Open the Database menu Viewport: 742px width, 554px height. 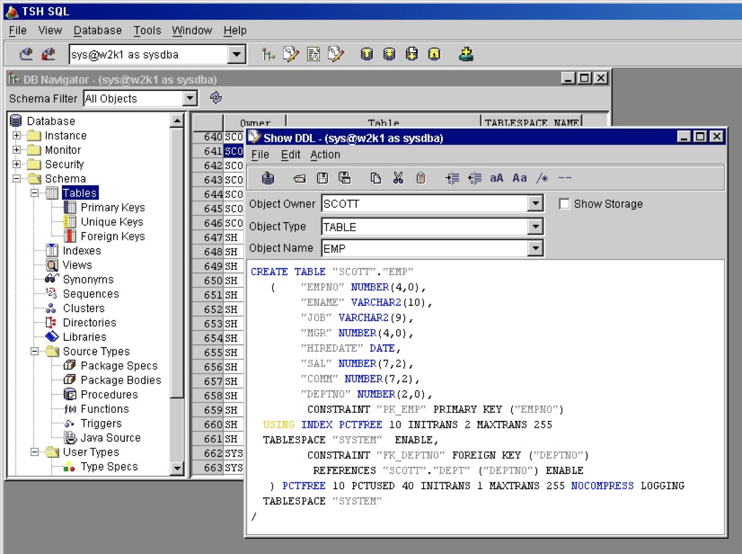pos(97,30)
